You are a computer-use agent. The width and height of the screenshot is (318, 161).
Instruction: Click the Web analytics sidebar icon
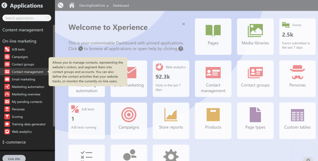[7, 132]
